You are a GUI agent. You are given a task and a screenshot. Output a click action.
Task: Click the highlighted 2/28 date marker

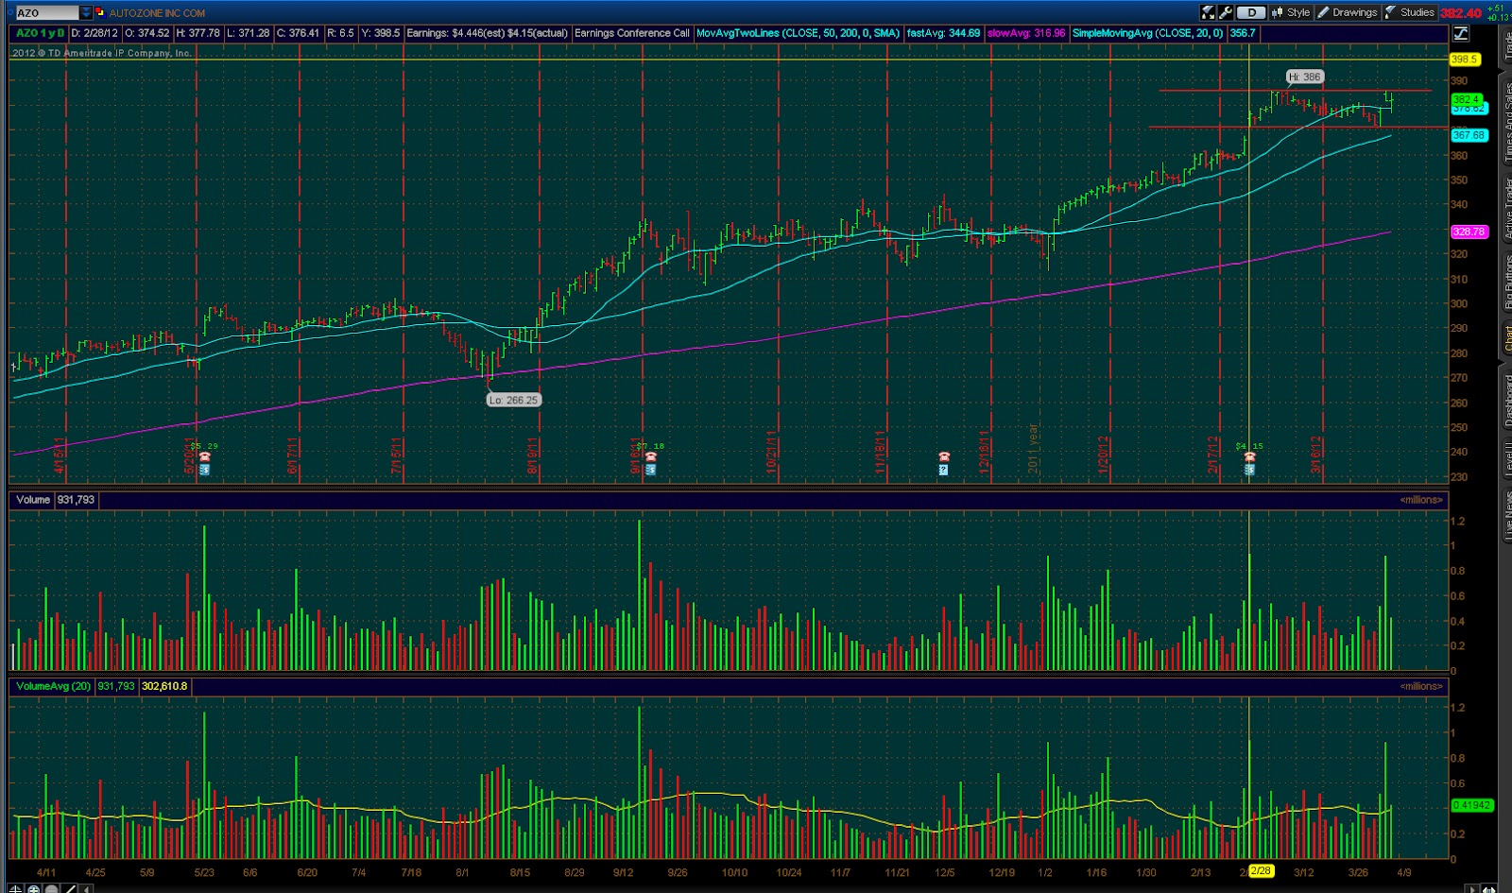pos(1261,871)
